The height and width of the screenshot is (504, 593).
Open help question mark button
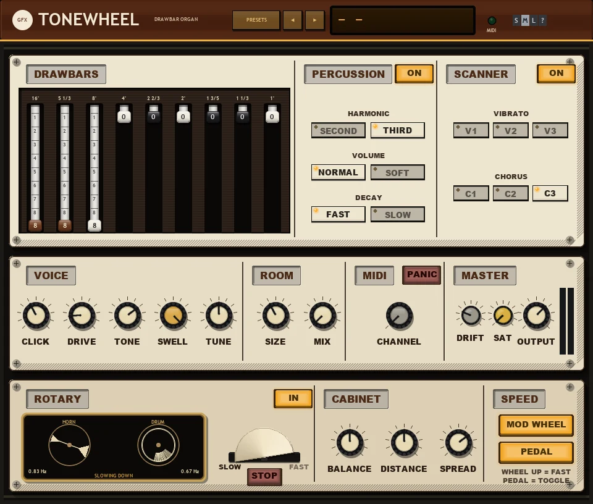(542, 20)
